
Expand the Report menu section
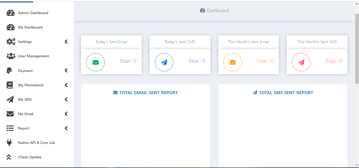(x=66, y=128)
